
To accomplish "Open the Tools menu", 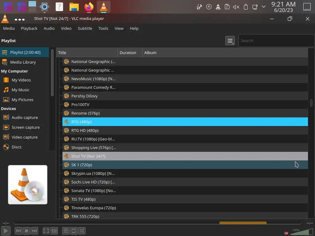I will pyautogui.click(x=103, y=29).
